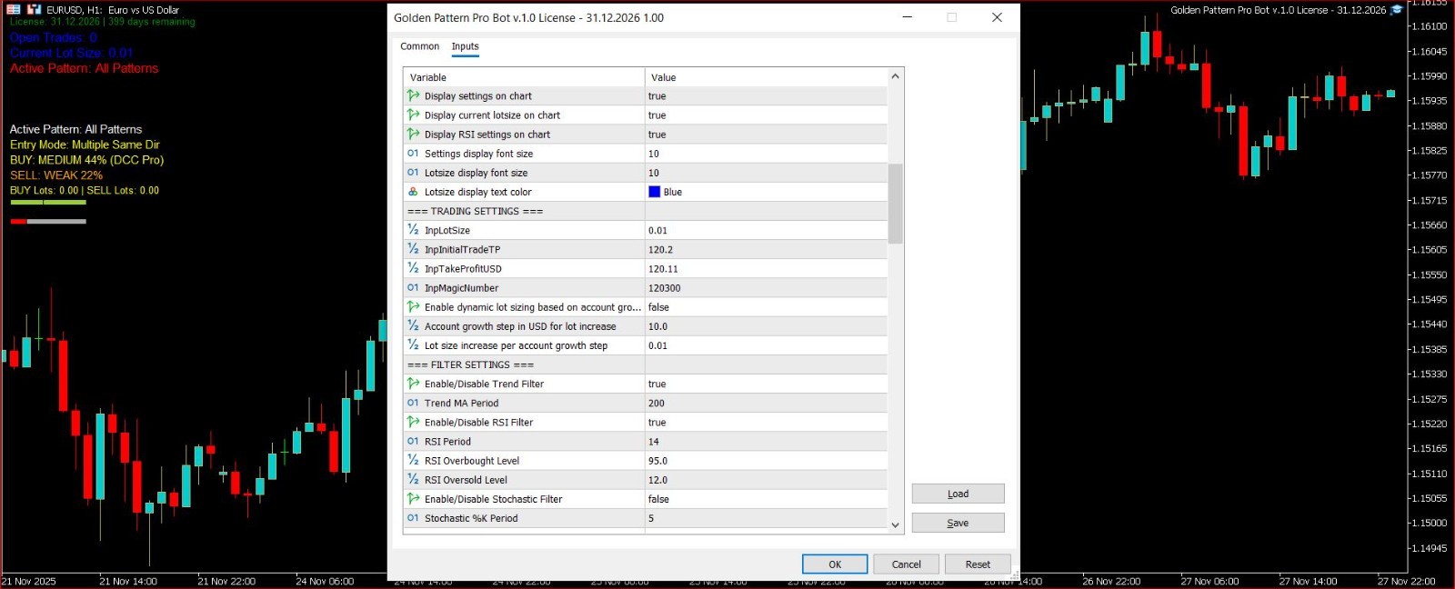The height and width of the screenshot is (589, 1455).
Task: Click the fraction icon beside InpTakeProfitUSD
Action: pyautogui.click(x=413, y=268)
